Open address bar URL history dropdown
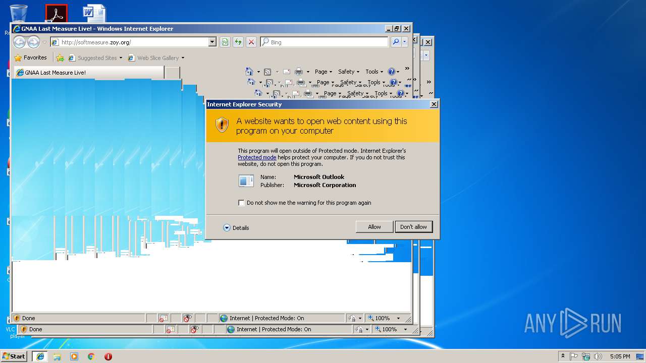646x363 pixels. point(212,42)
